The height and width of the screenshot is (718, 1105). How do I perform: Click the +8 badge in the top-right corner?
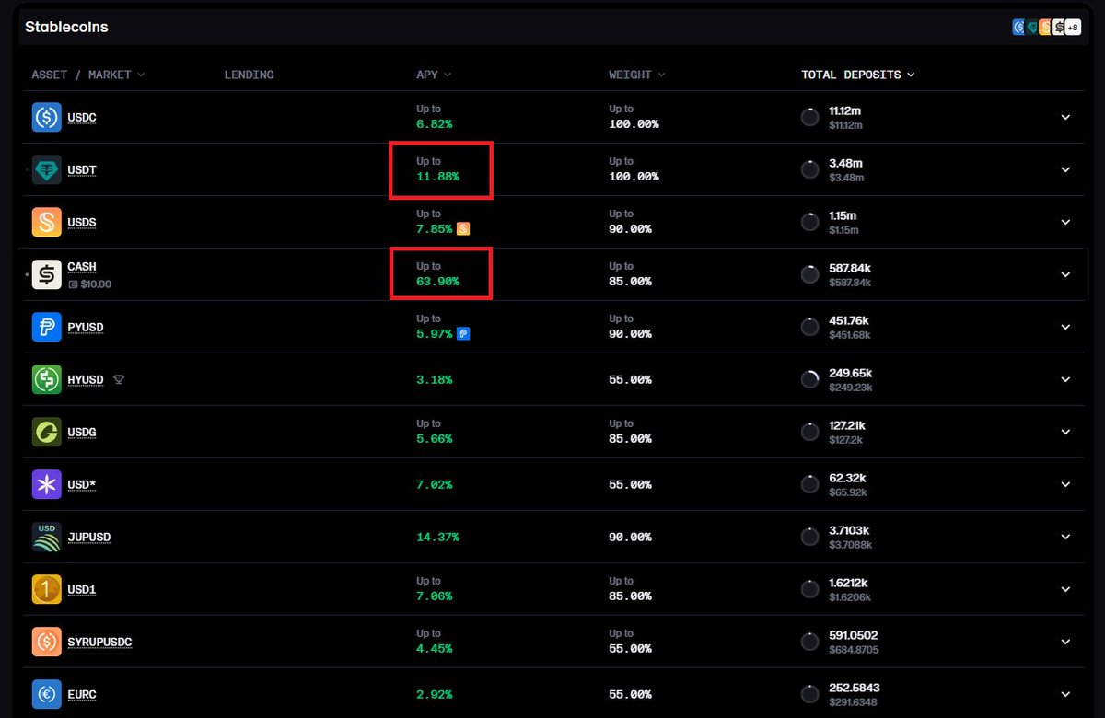1073,27
